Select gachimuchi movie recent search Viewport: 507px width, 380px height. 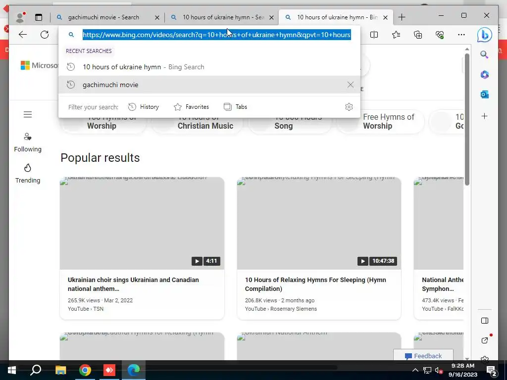pyautogui.click(x=209, y=85)
